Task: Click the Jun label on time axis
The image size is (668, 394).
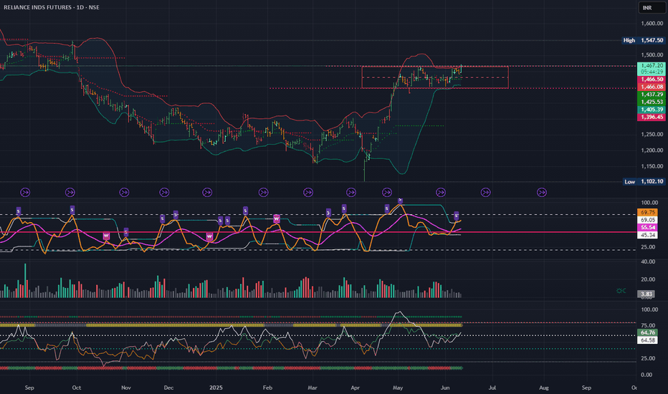Action: (445, 388)
